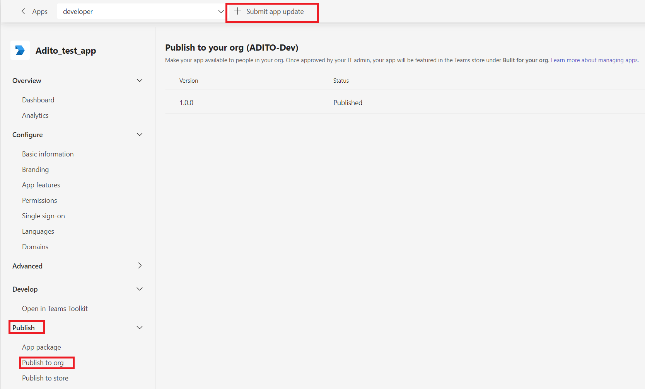This screenshot has height=389, width=645.
Task: Open the Branding settings
Action: pos(36,169)
